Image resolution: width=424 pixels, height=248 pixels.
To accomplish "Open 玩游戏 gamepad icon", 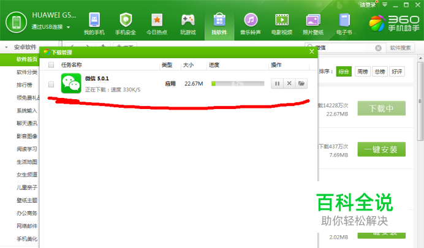I will (188, 20).
